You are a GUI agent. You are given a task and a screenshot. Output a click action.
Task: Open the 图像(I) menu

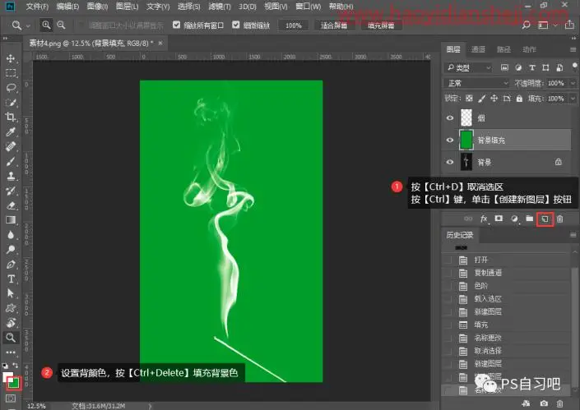[97, 7]
